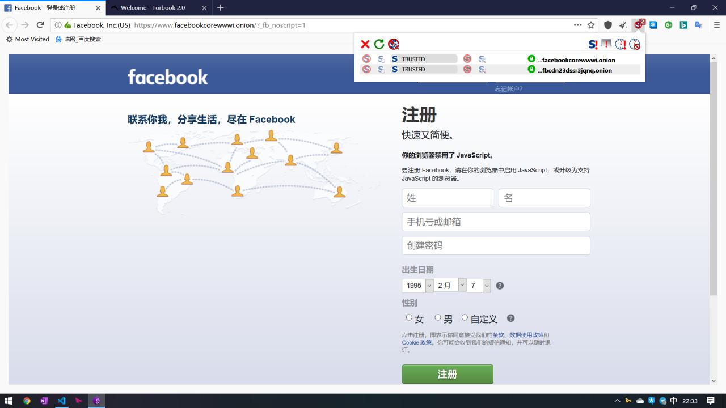Set fbcdn23dssr3jqnq.onion to Custom preset
The image size is (726, 408).
pos(482,69)
